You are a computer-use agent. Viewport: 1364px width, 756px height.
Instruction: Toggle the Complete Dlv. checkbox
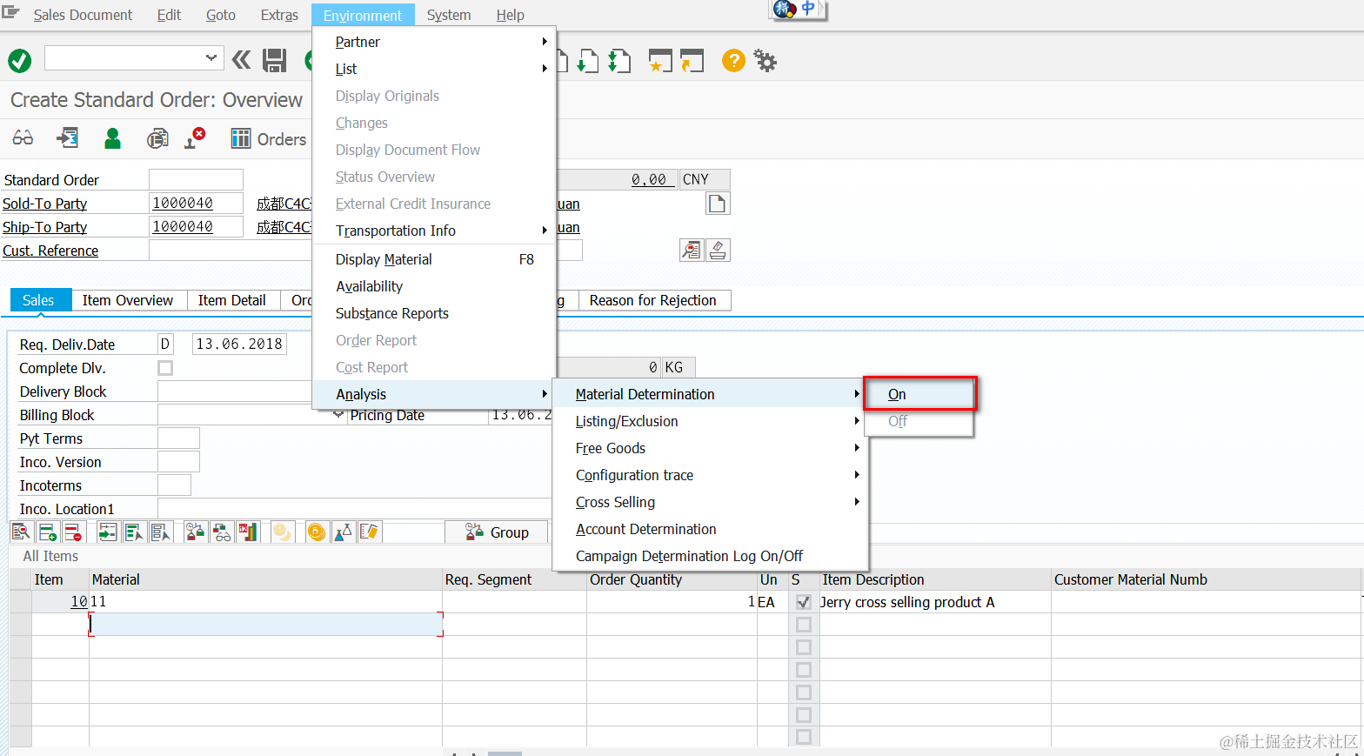click(x=165, y=368)
